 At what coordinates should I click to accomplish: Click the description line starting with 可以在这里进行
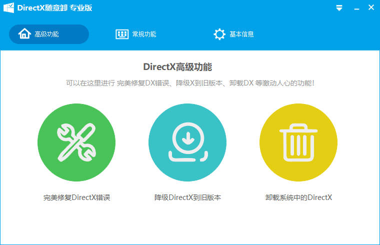tap(190, 83)
